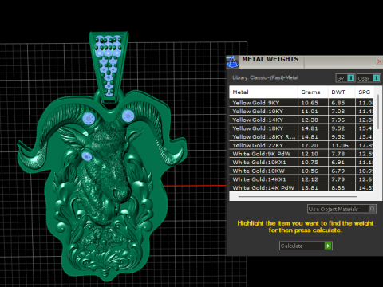
Task: Click the 7.96 DWT value
Action: coord(338,120)
